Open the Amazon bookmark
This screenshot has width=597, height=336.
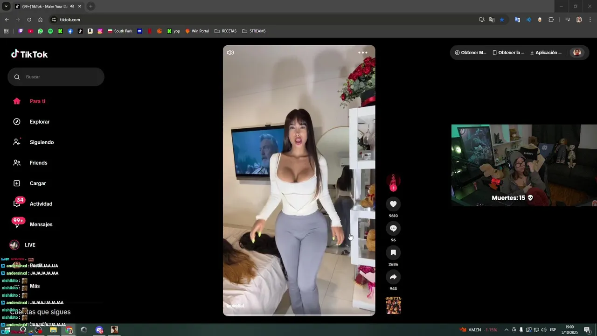pyautogui.click(x=90, y=31)
